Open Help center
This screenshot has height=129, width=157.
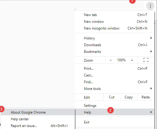[x=38, y=119]
